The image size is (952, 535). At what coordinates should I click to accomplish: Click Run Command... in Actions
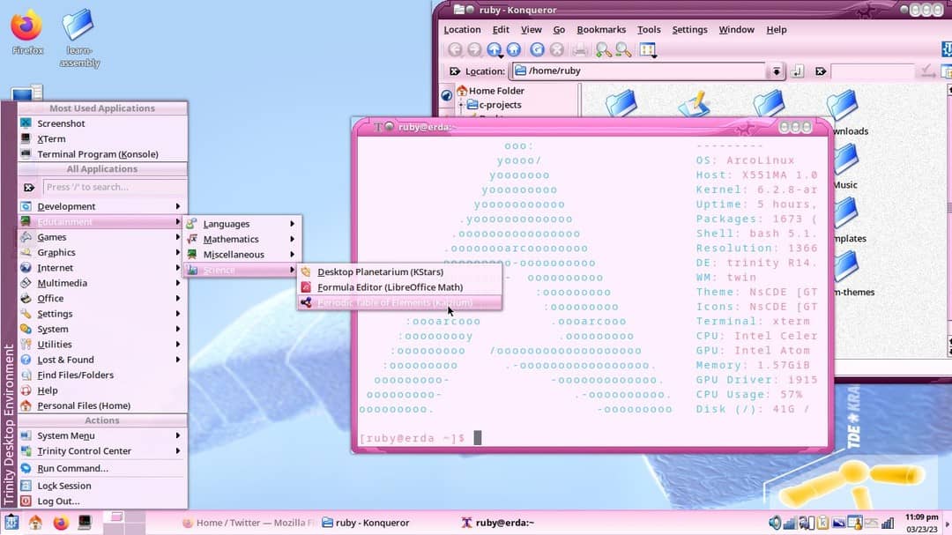pos(102,468)
